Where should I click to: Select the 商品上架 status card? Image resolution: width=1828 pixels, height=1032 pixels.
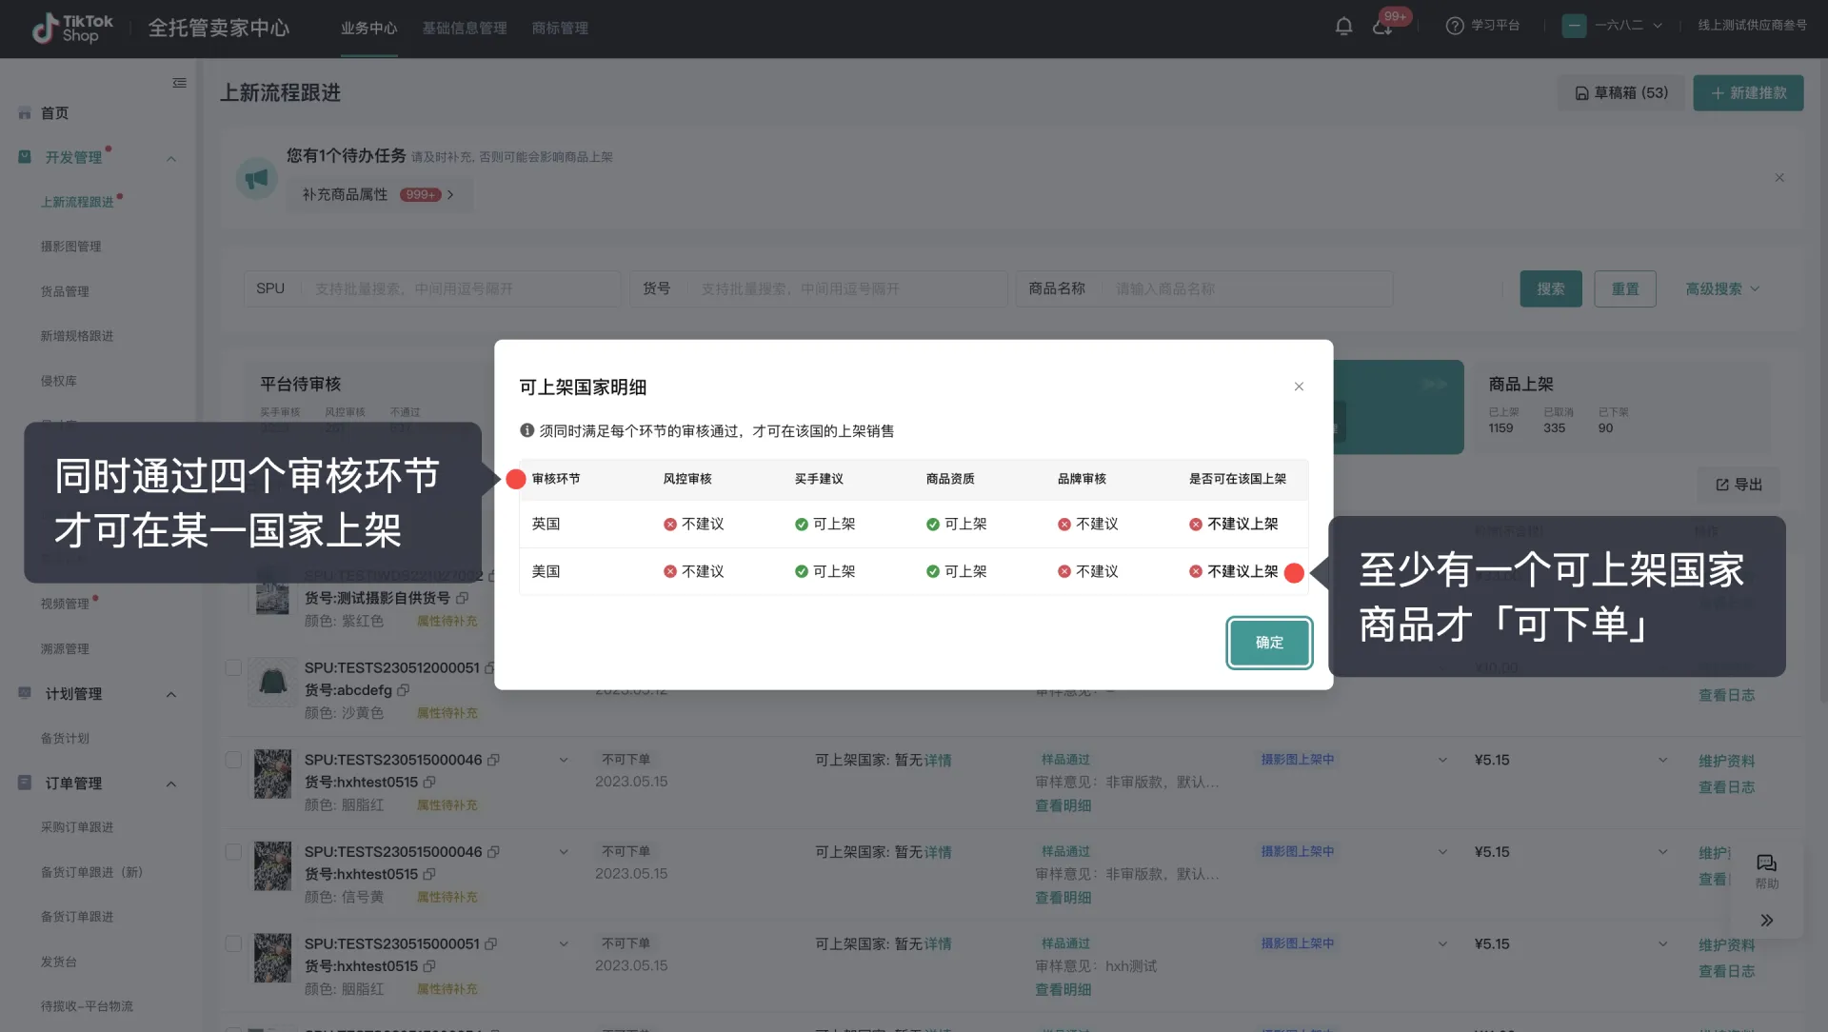coord(1623,407)
